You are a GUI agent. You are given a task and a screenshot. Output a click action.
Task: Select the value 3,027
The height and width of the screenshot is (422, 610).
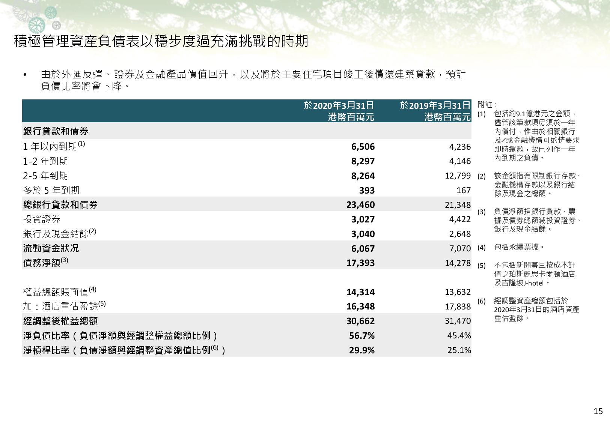[363, 219]
